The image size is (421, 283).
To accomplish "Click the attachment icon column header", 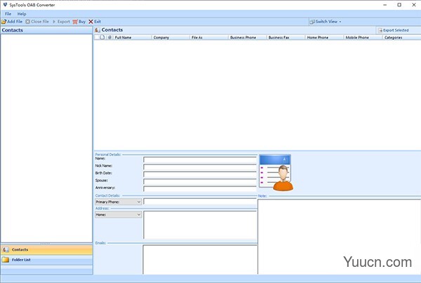I will point(109,37).
